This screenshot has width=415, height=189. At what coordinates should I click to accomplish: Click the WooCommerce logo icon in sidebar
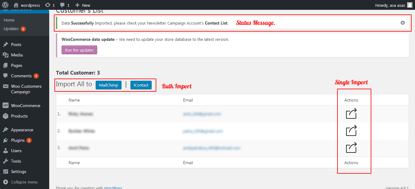point(6,106)
